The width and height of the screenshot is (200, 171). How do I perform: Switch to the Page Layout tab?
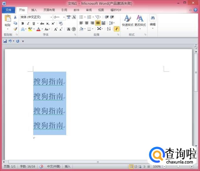point(49,10)
